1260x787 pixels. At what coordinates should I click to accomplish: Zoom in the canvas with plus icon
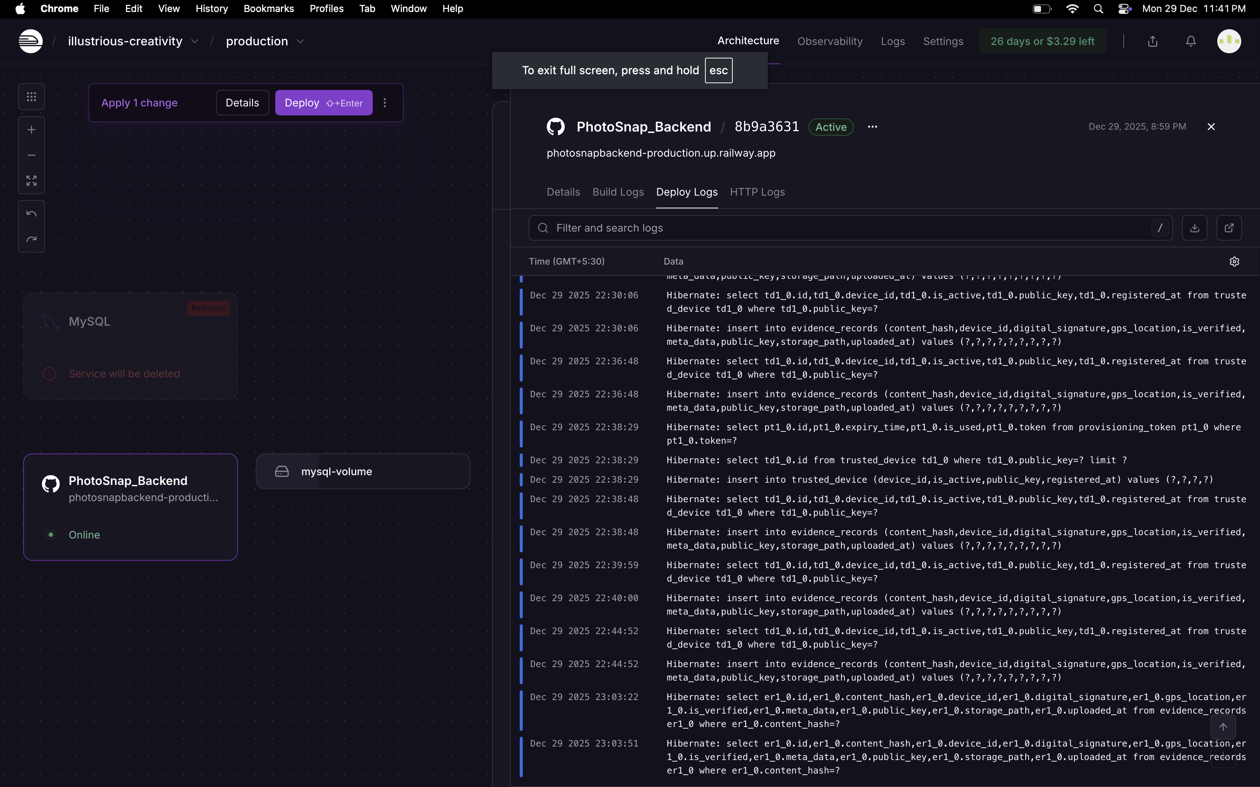[x=31, y=130]
